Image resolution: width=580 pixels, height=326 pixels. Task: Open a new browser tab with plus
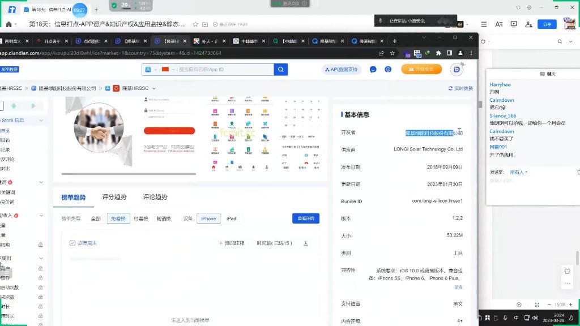point(395,41)
